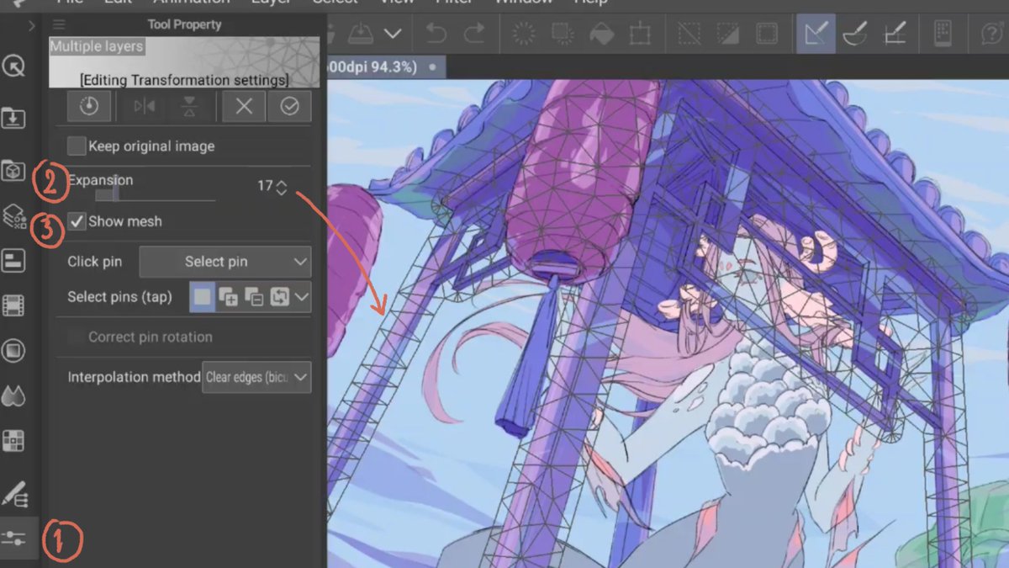Screen dimensions: 1009x568
Task: Open the smartphone companion mode icon
Action: (x=943, y=34)
